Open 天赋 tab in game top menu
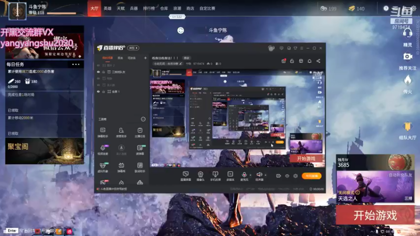420x236 pixels. 121,8
